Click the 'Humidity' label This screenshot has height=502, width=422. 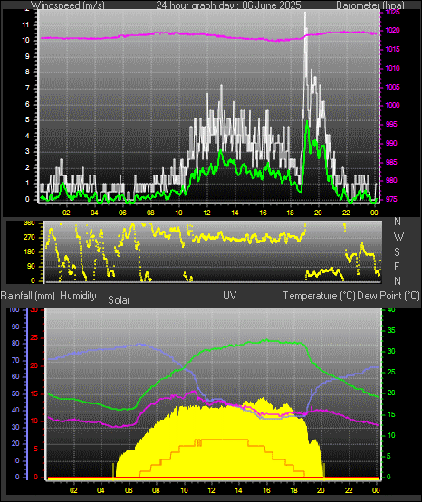click(x=78, y=296)
